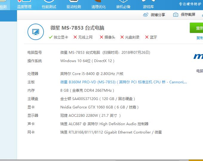Click the model line with scan date 2018年07月26日
The height and width of the screenshot is (161, 203).
[105, 53]
